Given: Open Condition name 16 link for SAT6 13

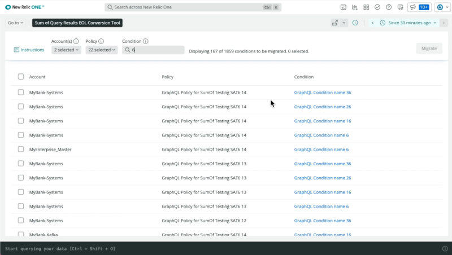Looking at the screenshot, I should pyautogui.click(x=323, y=192).
